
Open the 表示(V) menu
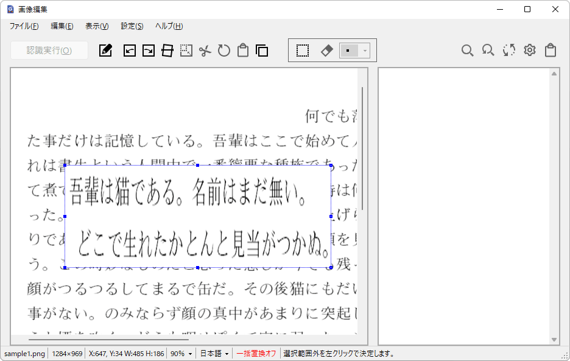click(97, 26)
